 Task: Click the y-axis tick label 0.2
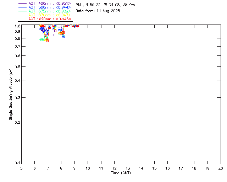(x=17, y=122)
